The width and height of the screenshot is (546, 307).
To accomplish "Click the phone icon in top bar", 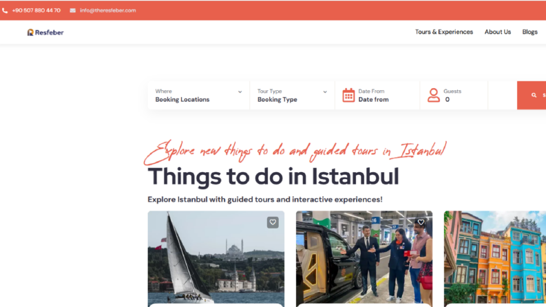I will click(x=5, y=10).
